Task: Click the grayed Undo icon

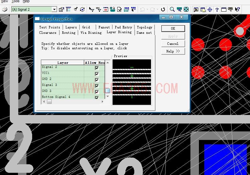Action: (x=142, y=9)
